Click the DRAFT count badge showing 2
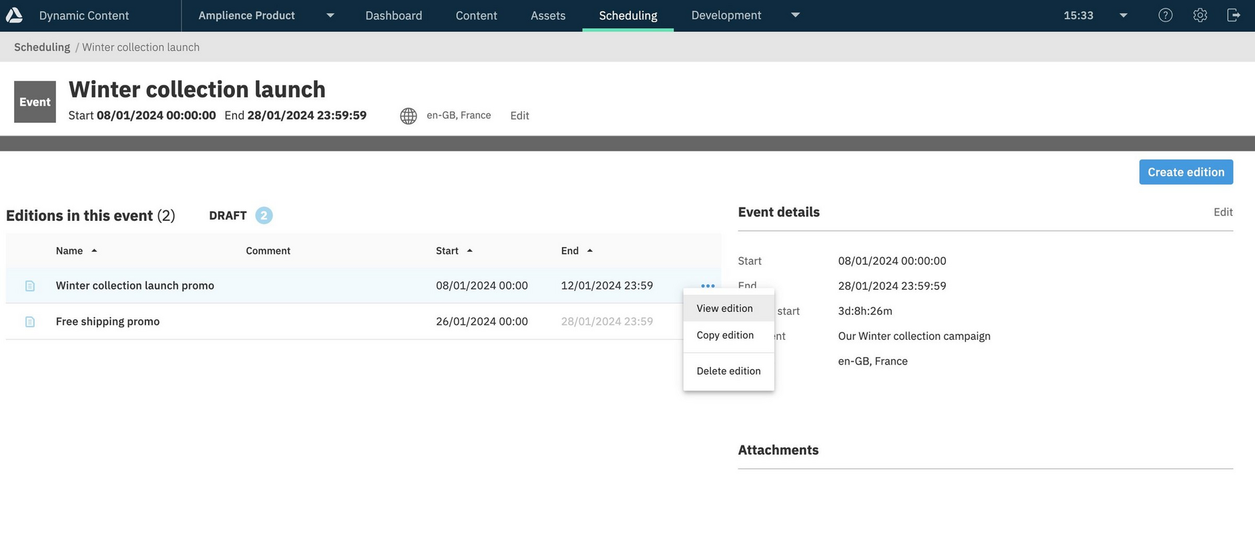This screenshot has height=536, width=1255. [264, 216]
